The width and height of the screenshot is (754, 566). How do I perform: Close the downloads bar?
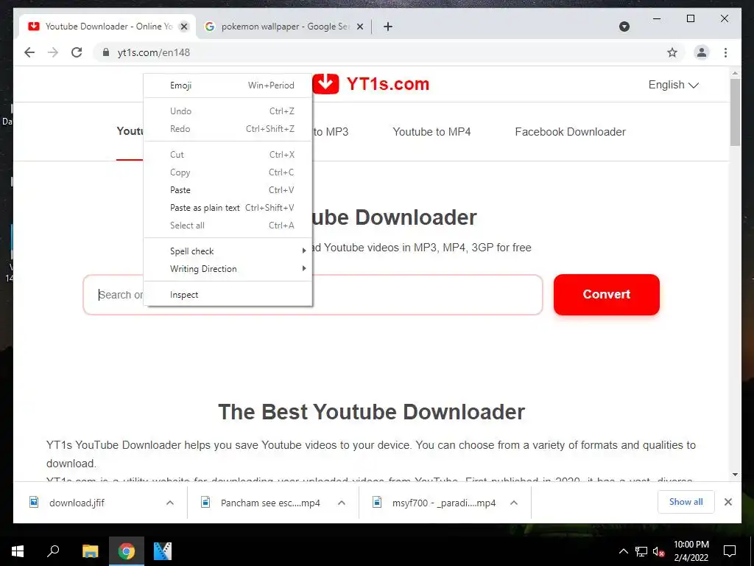pyautogui.click(x=728, y=502)
